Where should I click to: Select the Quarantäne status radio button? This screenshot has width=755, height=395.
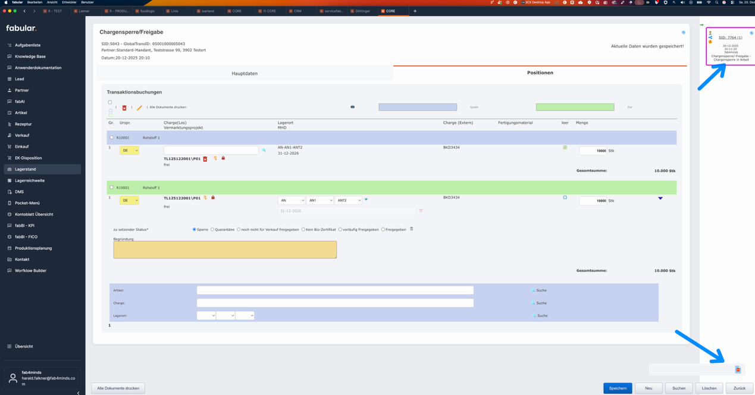tap(212, 230)
